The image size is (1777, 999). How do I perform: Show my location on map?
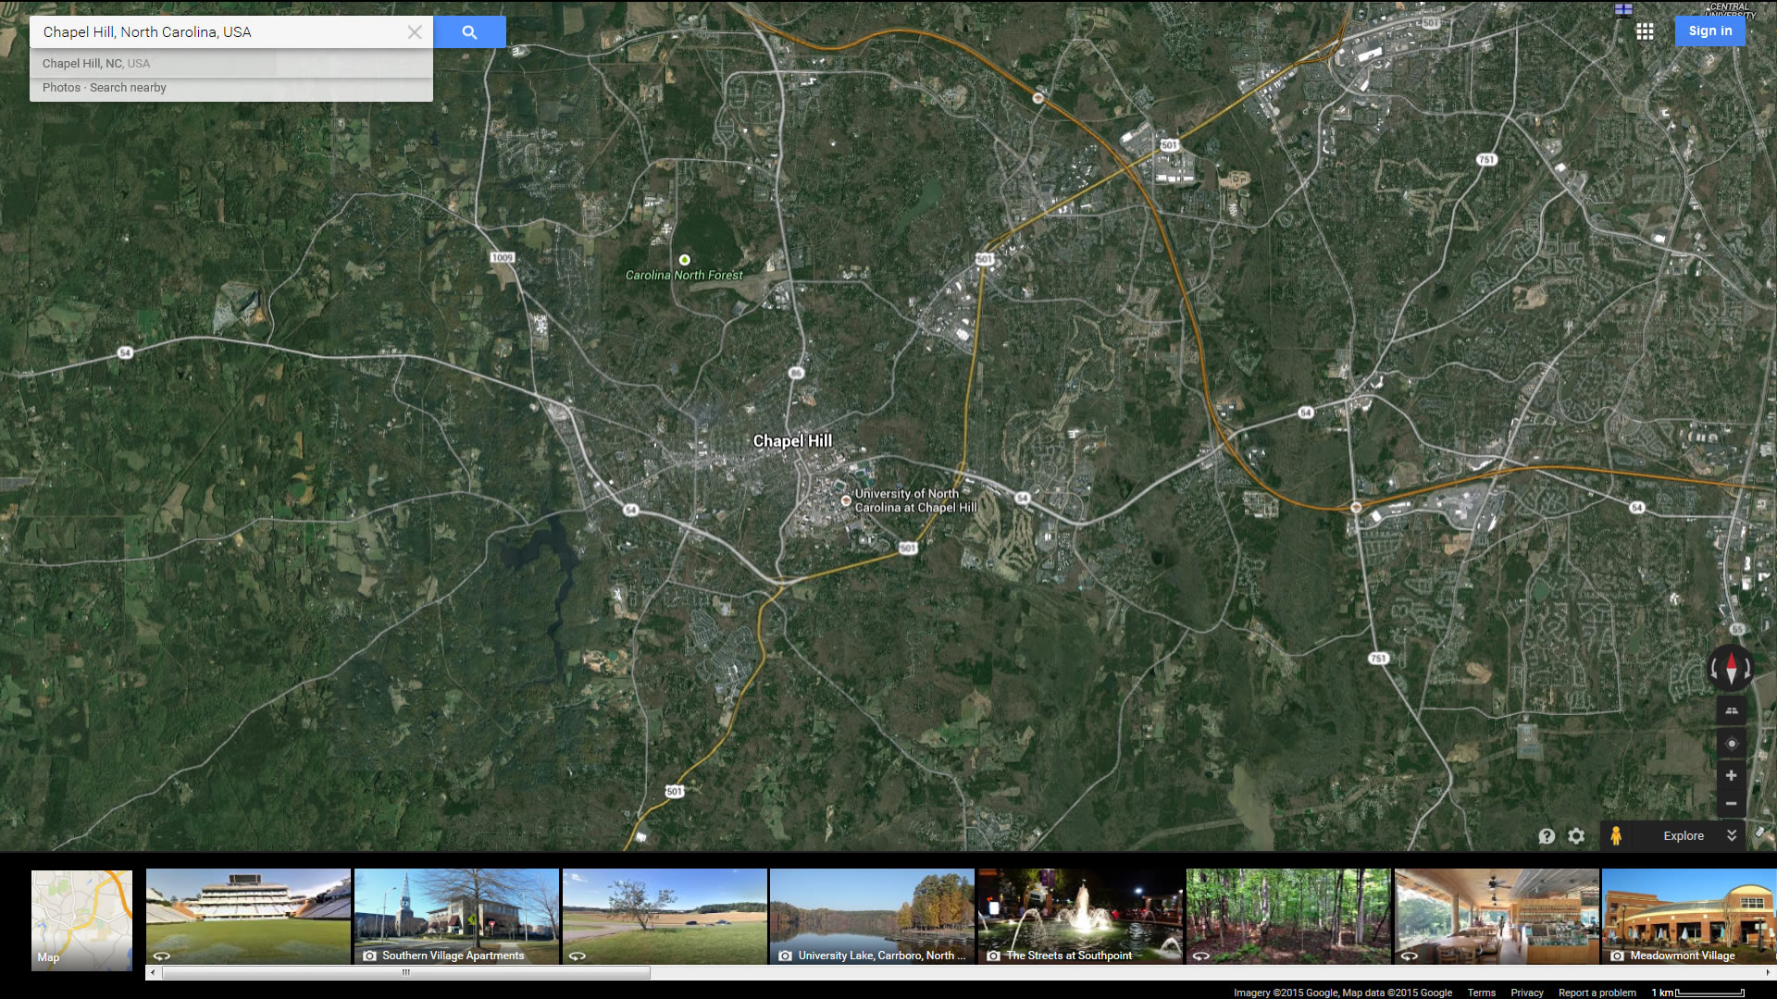[x=1731, y=744]
